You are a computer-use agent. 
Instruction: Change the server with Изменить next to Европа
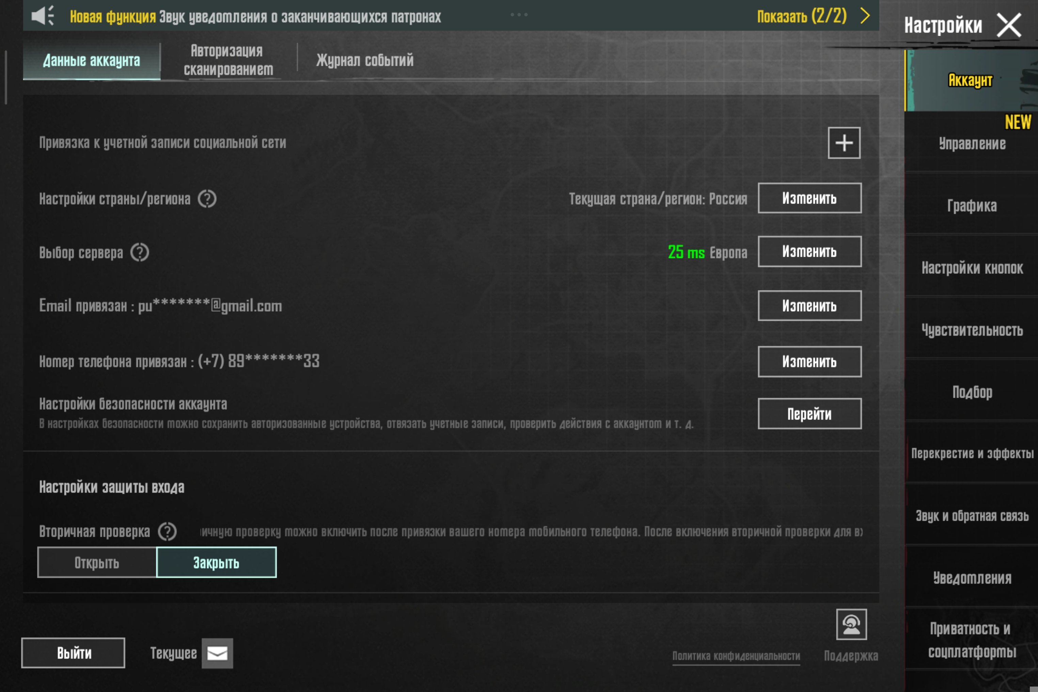[x=809, y=252]
